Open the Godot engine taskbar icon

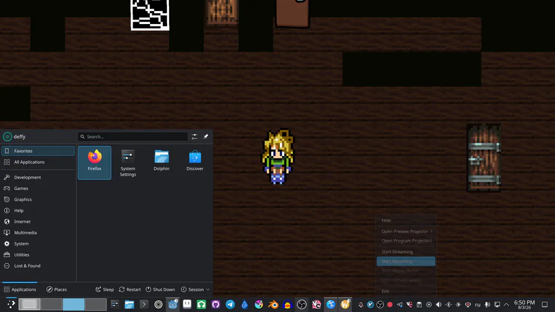point(173,304)
